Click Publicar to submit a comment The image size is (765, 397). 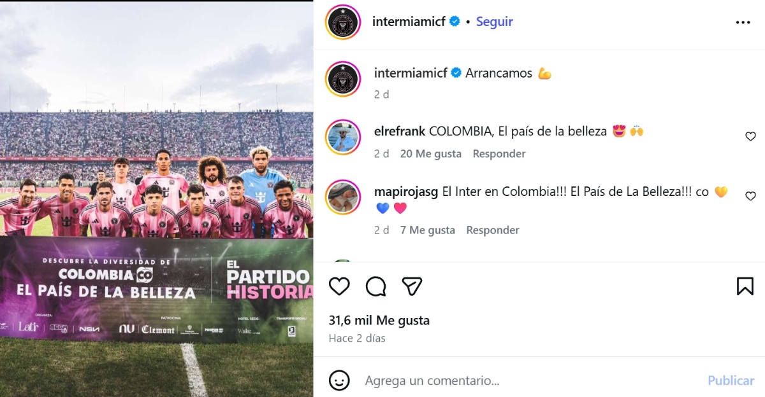coord(730,380)
